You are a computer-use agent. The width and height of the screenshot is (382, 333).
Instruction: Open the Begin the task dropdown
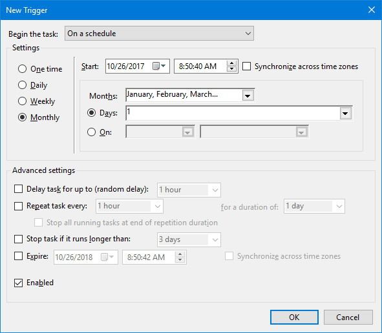(159, 34)
